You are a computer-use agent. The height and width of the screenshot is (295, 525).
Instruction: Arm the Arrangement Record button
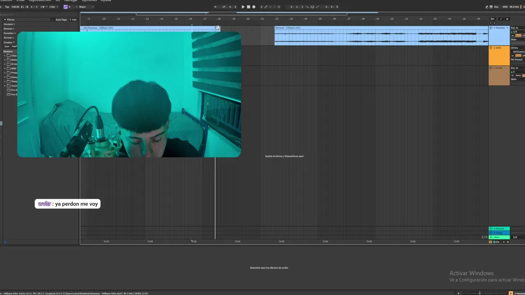pyautogui.click(x=254, y=7)
